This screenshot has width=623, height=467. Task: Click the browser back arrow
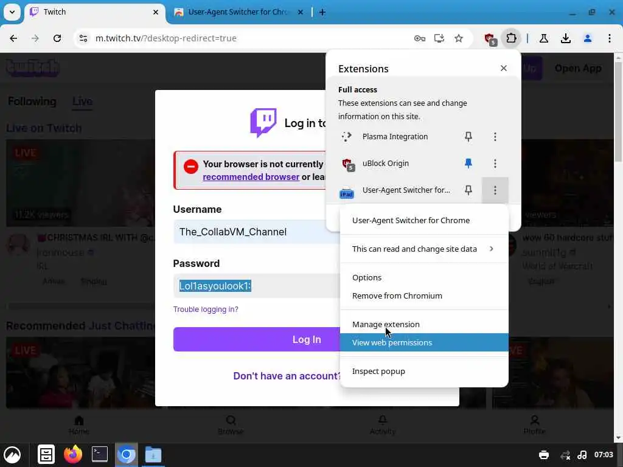click(x=13, y=38)
